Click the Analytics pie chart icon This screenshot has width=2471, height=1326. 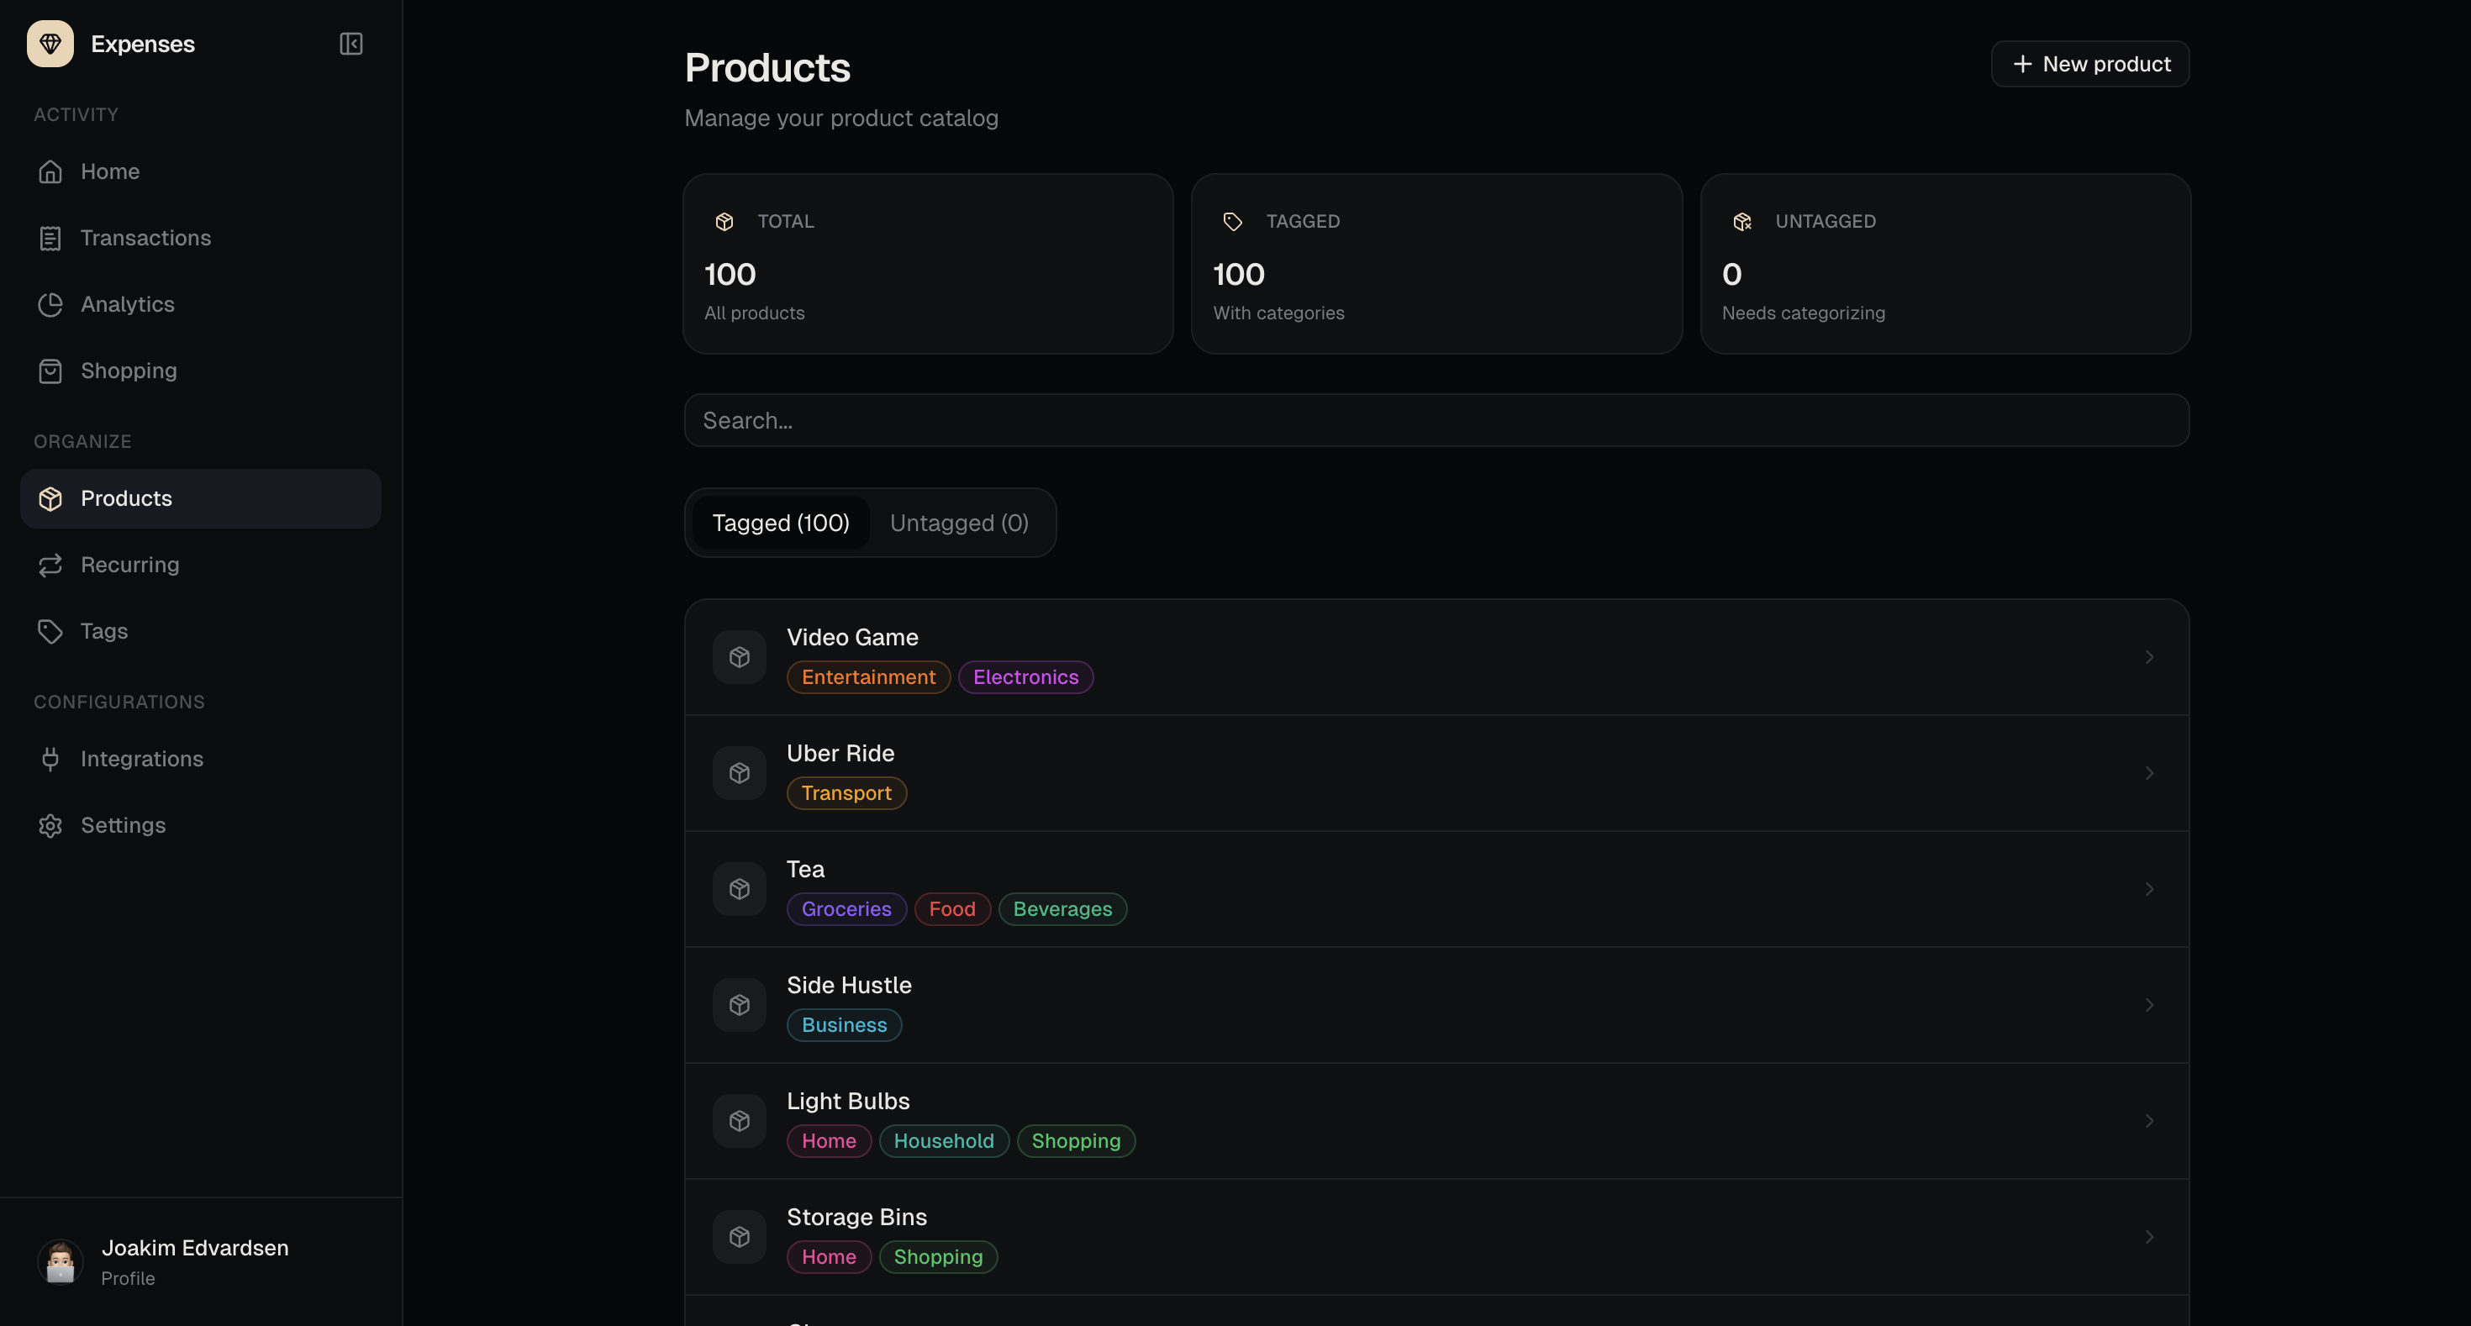click(50, 304)
